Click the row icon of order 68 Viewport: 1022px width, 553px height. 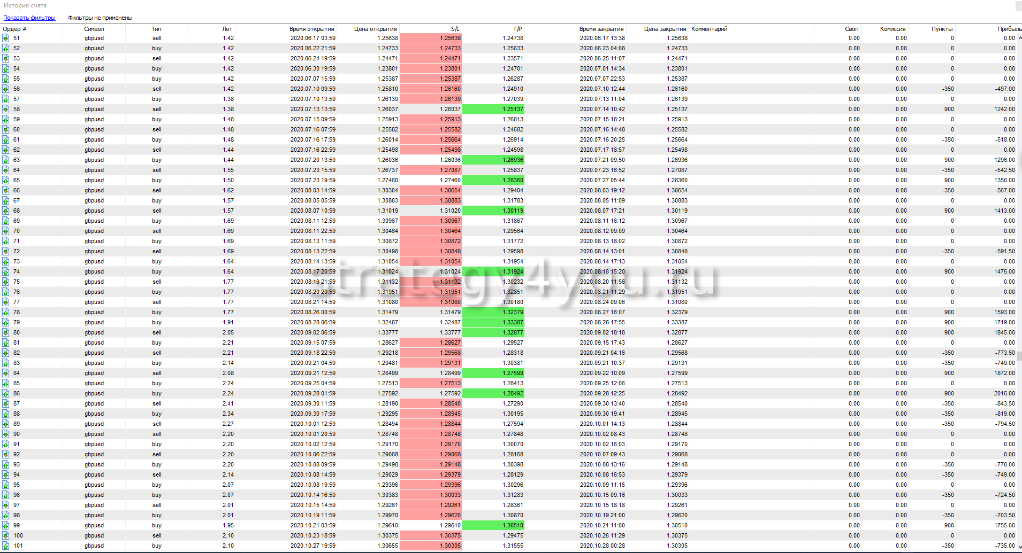(x=5, y=211)
